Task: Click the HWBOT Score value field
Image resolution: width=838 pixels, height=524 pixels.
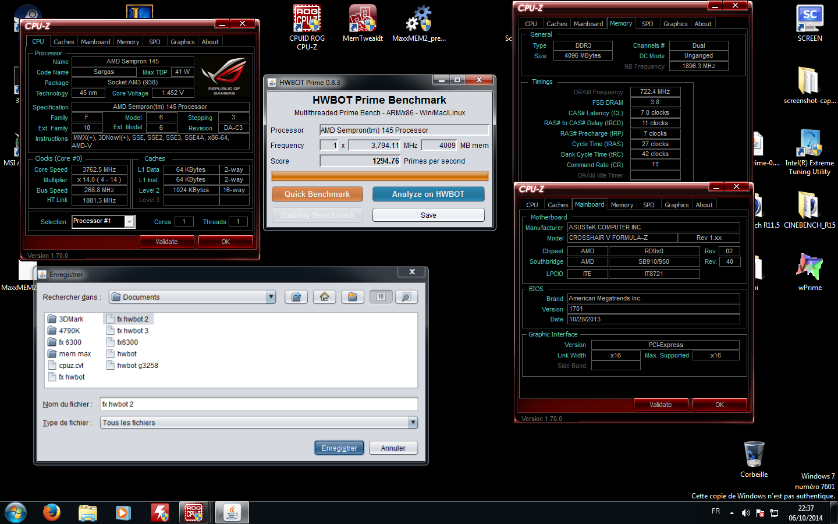Action: pos(360,161)
